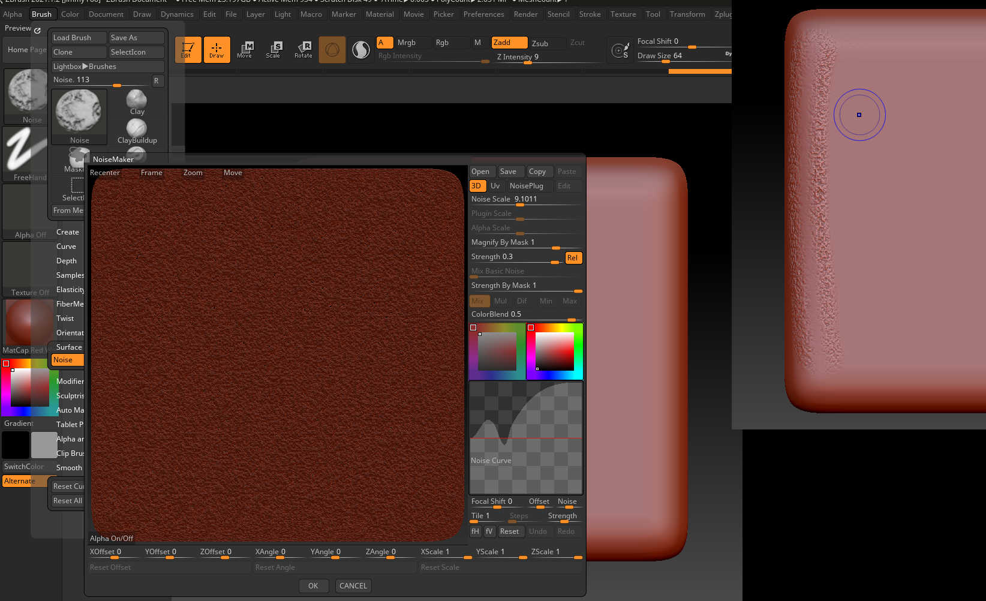Open the Document menu

click(106, 14)
